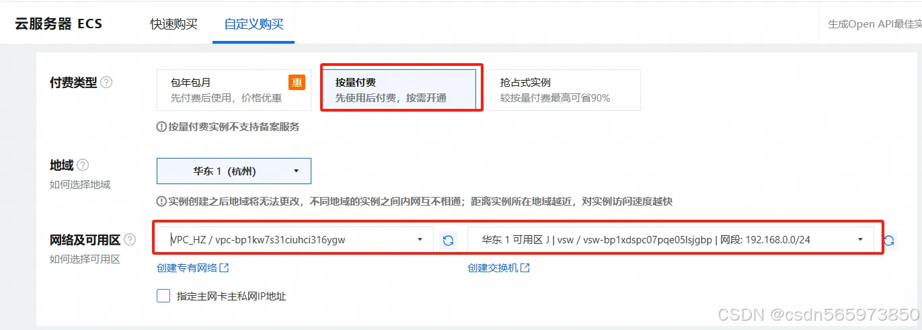Open the 创建交换机 link
922x330 pixels.
pyautogui.click(x=493, y=268)
